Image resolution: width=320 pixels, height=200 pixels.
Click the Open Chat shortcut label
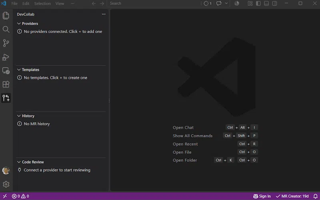[x=183, y=127]
